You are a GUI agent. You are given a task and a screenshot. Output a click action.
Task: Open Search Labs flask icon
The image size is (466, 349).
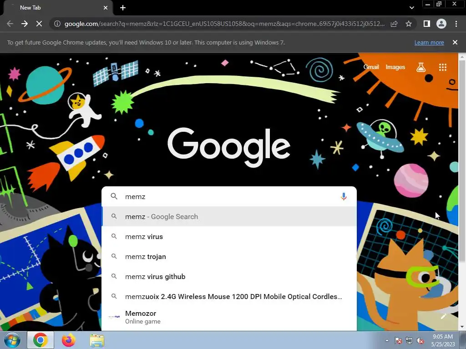point(421,67)
